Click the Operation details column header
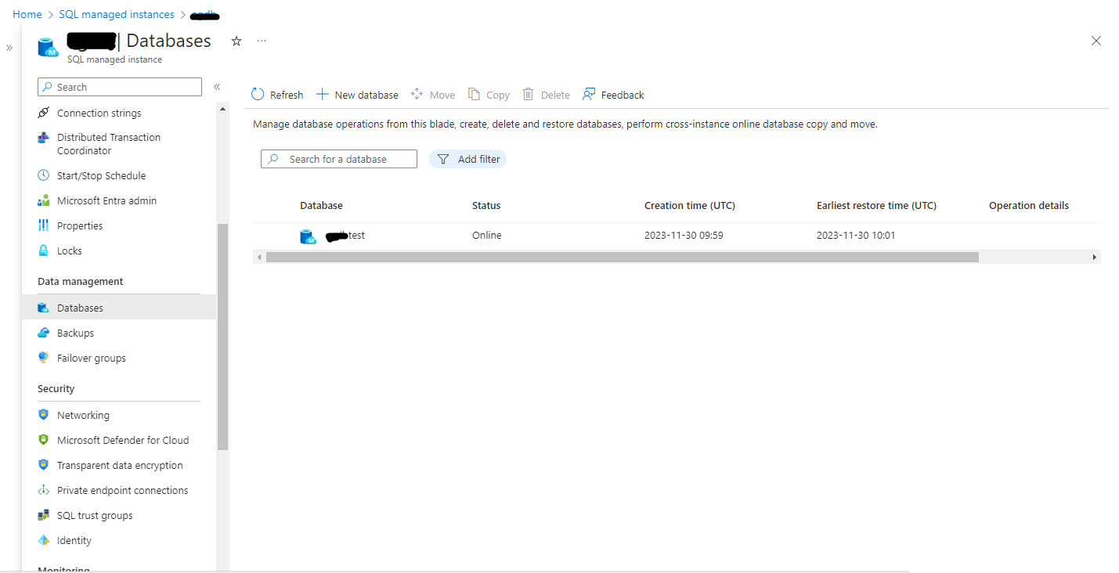The image size is (1119, 573). click(x=1029, y=205)
